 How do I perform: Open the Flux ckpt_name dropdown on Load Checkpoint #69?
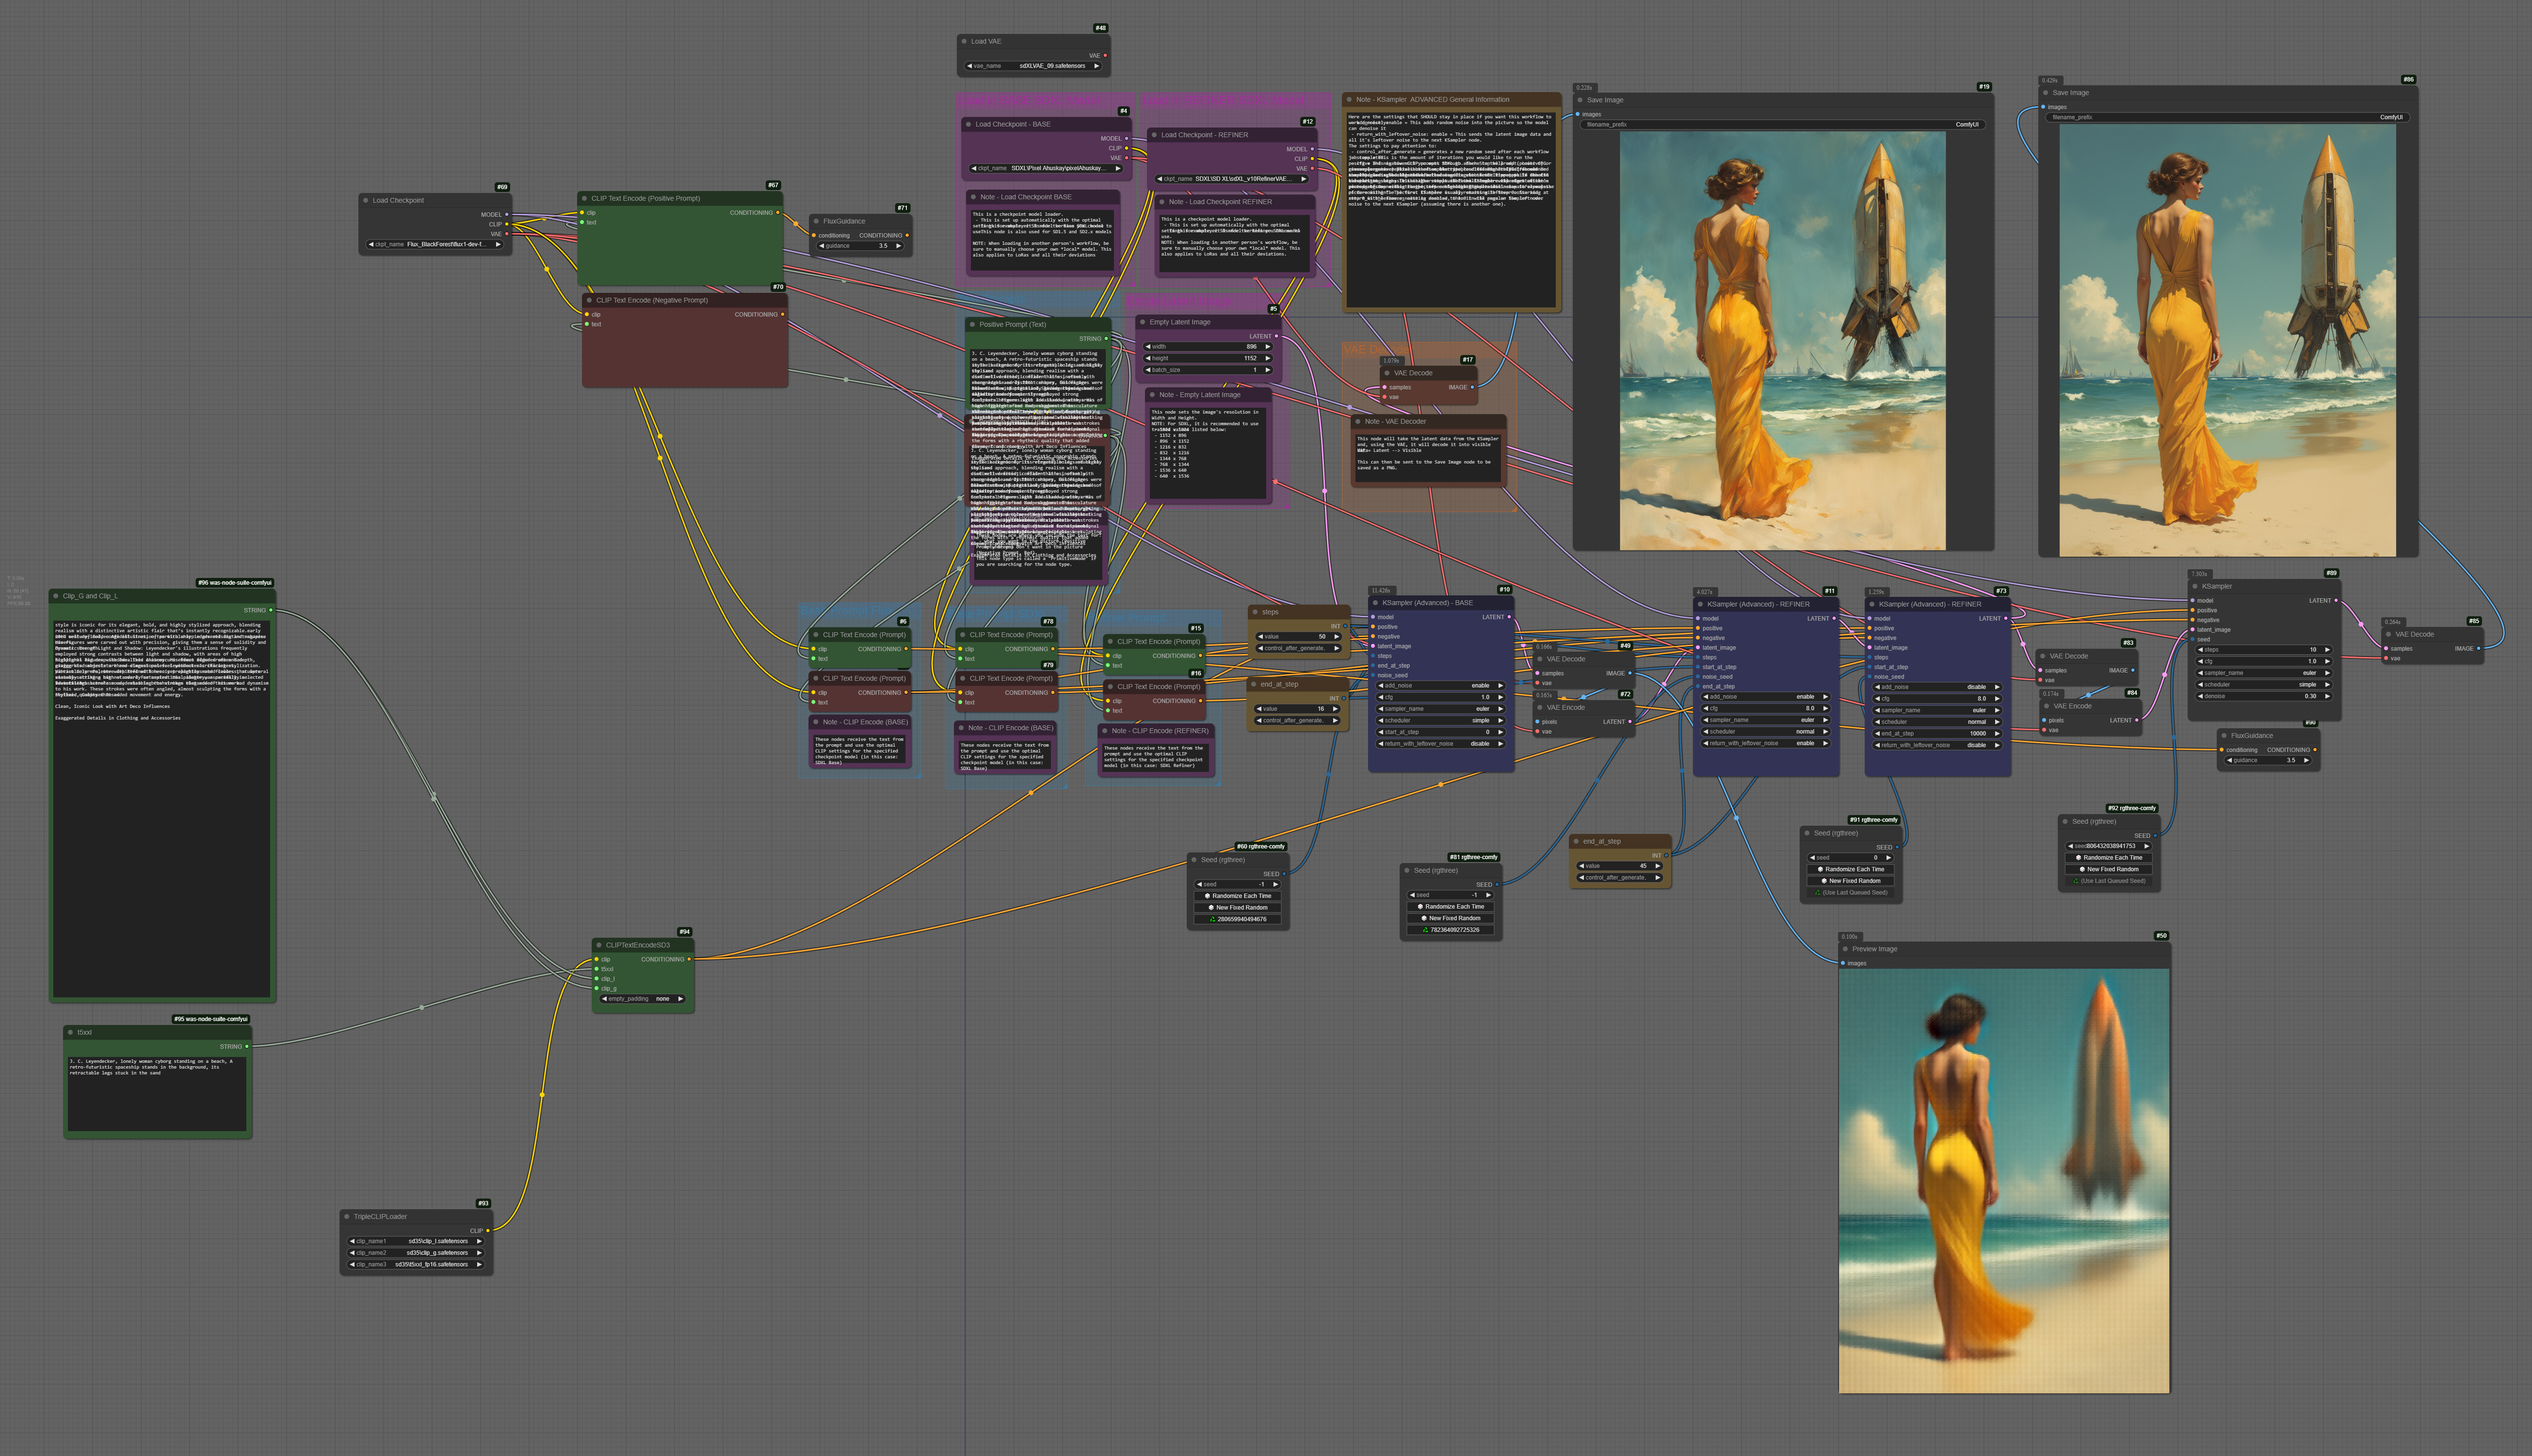click(x=435, y=244)
